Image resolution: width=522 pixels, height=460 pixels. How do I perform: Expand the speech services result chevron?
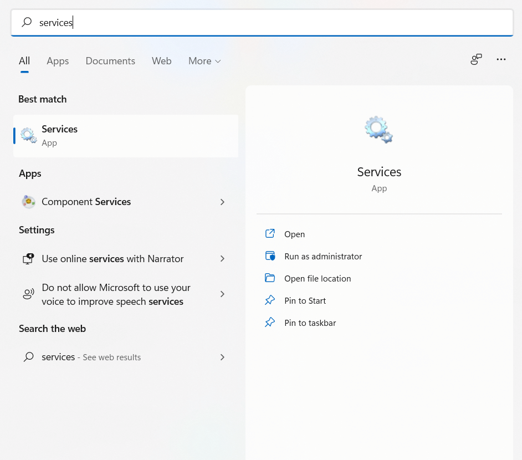(x=222, y=294)
